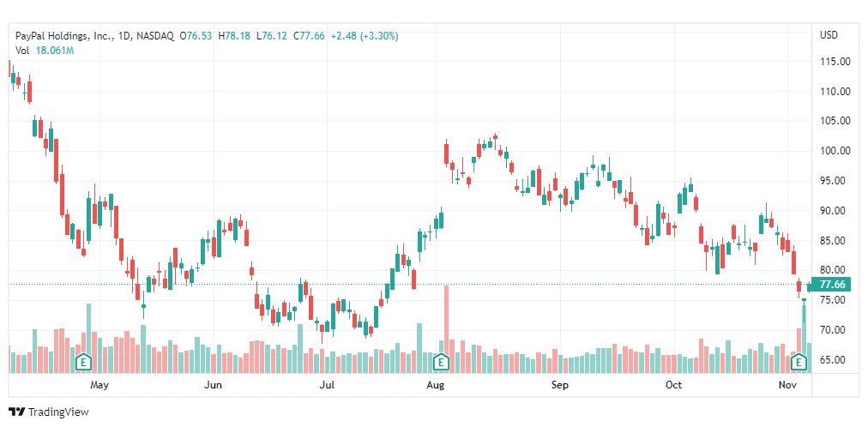Click the earnings marker near November
The width and height of the screenshot is (868, 427).
(799, 363)
